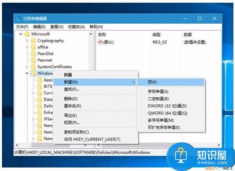The image size is (235, 171).
Task: Expand the SystemCertificates tree node
Action: click(x=27, y=67)
